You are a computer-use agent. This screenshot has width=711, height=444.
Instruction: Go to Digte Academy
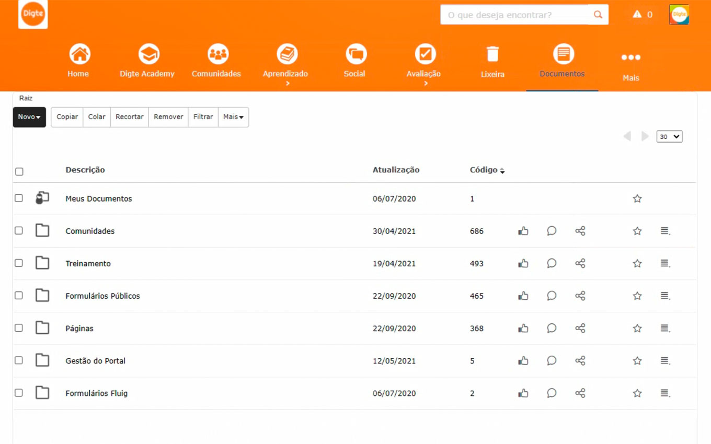[x=147, y=61]
